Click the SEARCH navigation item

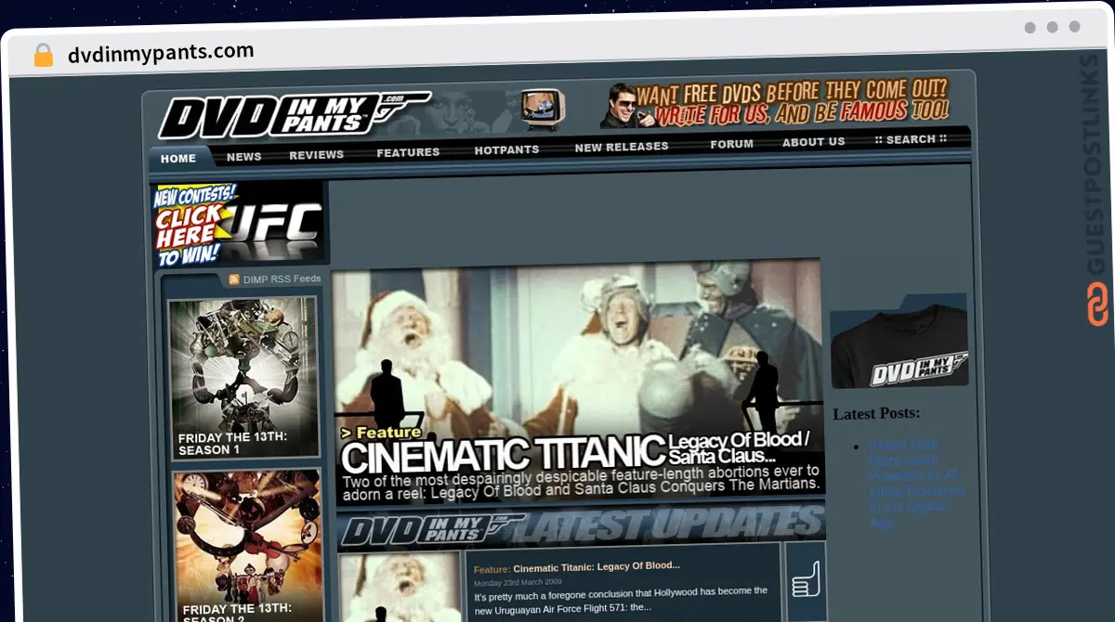coord(911,139)
